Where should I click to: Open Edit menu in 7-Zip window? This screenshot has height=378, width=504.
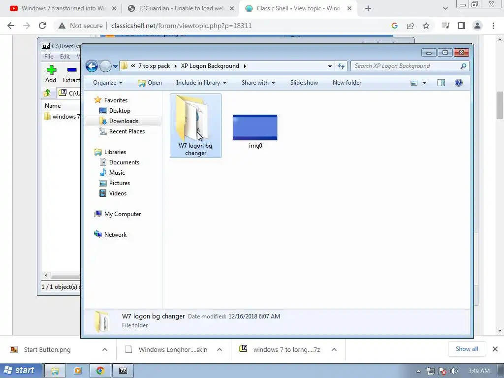[64, 57]
